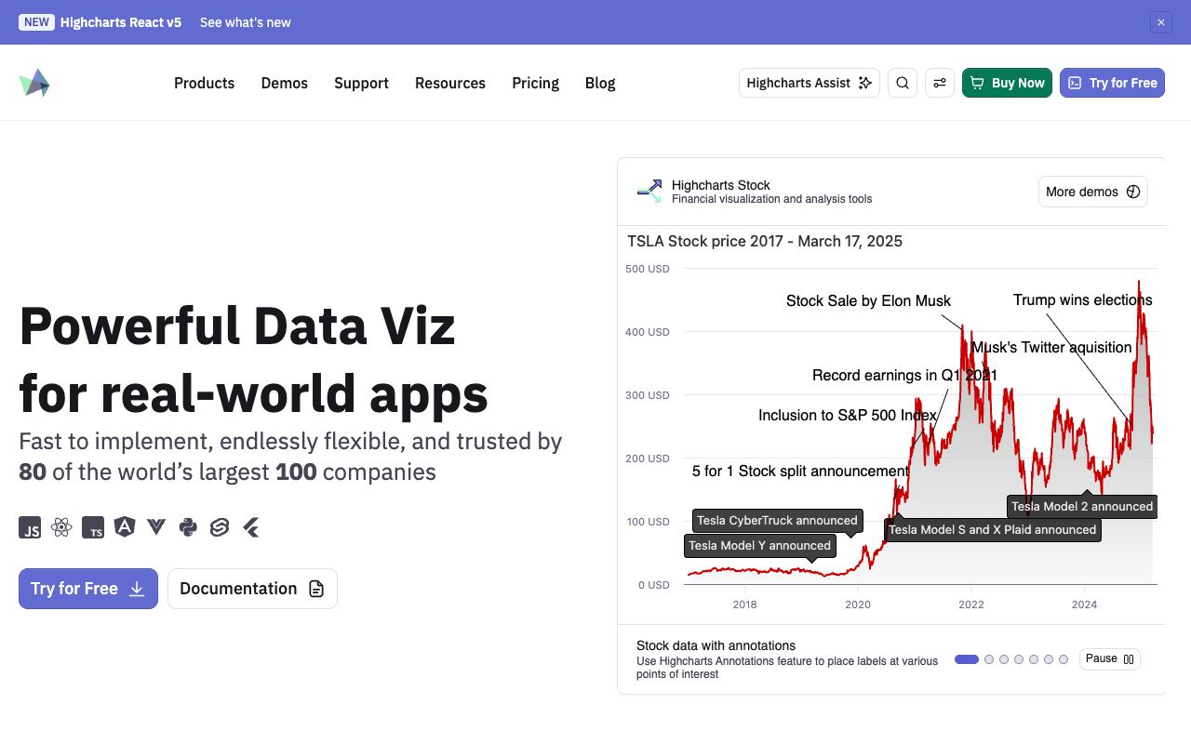
Task: Click Stock Sale by Elon Musk label
Action: [868, 301]
